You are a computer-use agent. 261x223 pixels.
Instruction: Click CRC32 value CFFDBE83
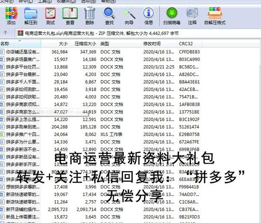coord(189,52)
